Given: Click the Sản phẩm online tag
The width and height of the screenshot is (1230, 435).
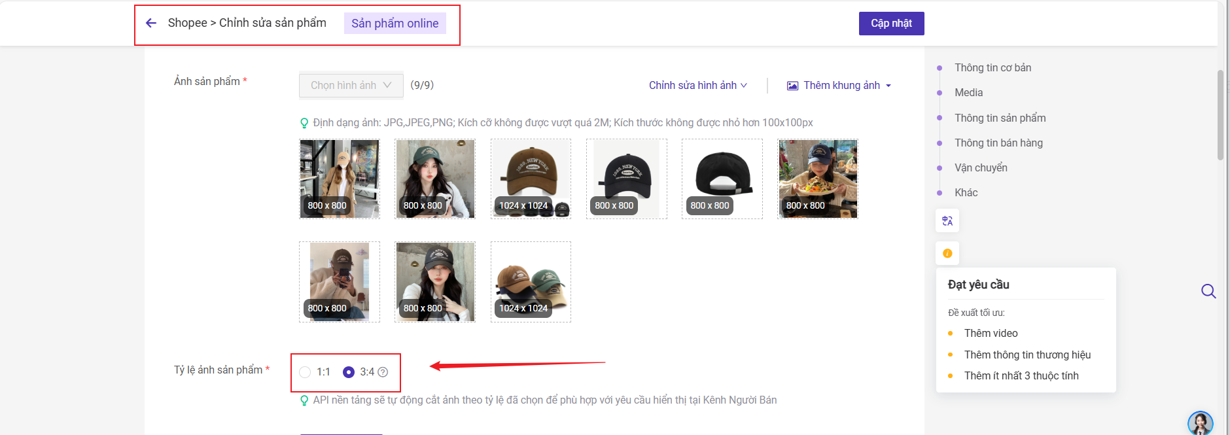Looking at the screenshot, I should point(395,24).
